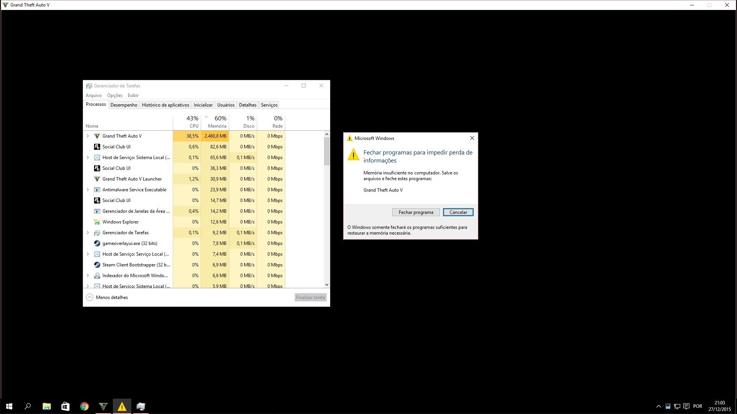Select Task Manager taskbar icon

pos(140,406)
